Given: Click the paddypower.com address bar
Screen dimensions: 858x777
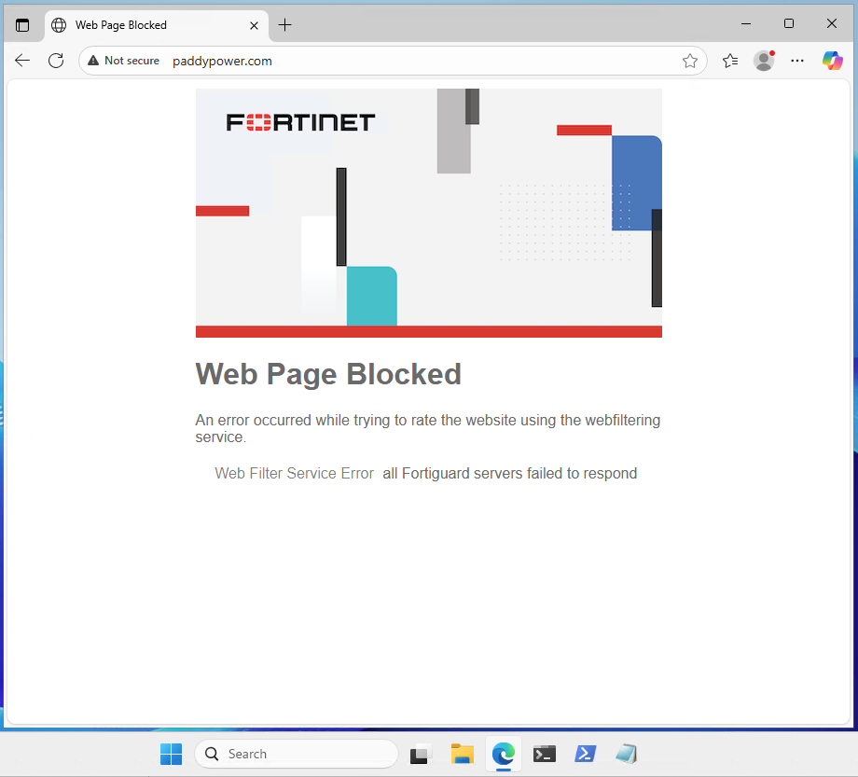Looking at the screenshot, I should tap(420, 61).
